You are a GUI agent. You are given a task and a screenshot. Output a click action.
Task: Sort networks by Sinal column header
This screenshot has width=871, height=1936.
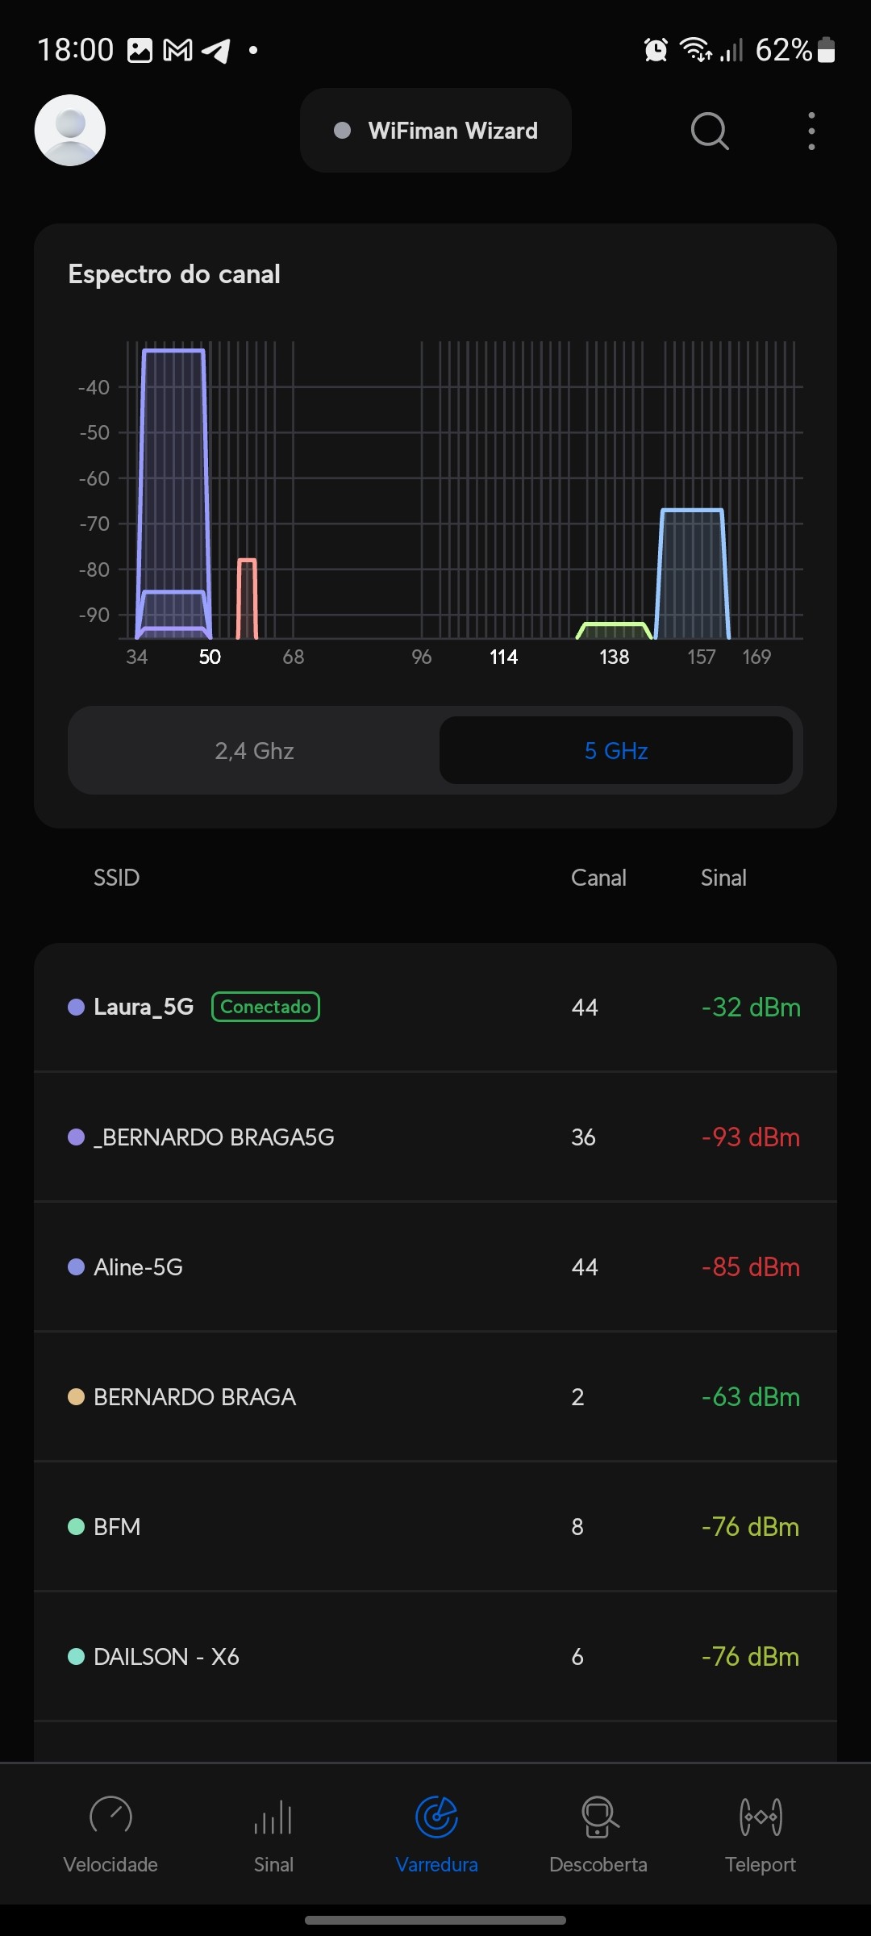click(x=723, y=878)
